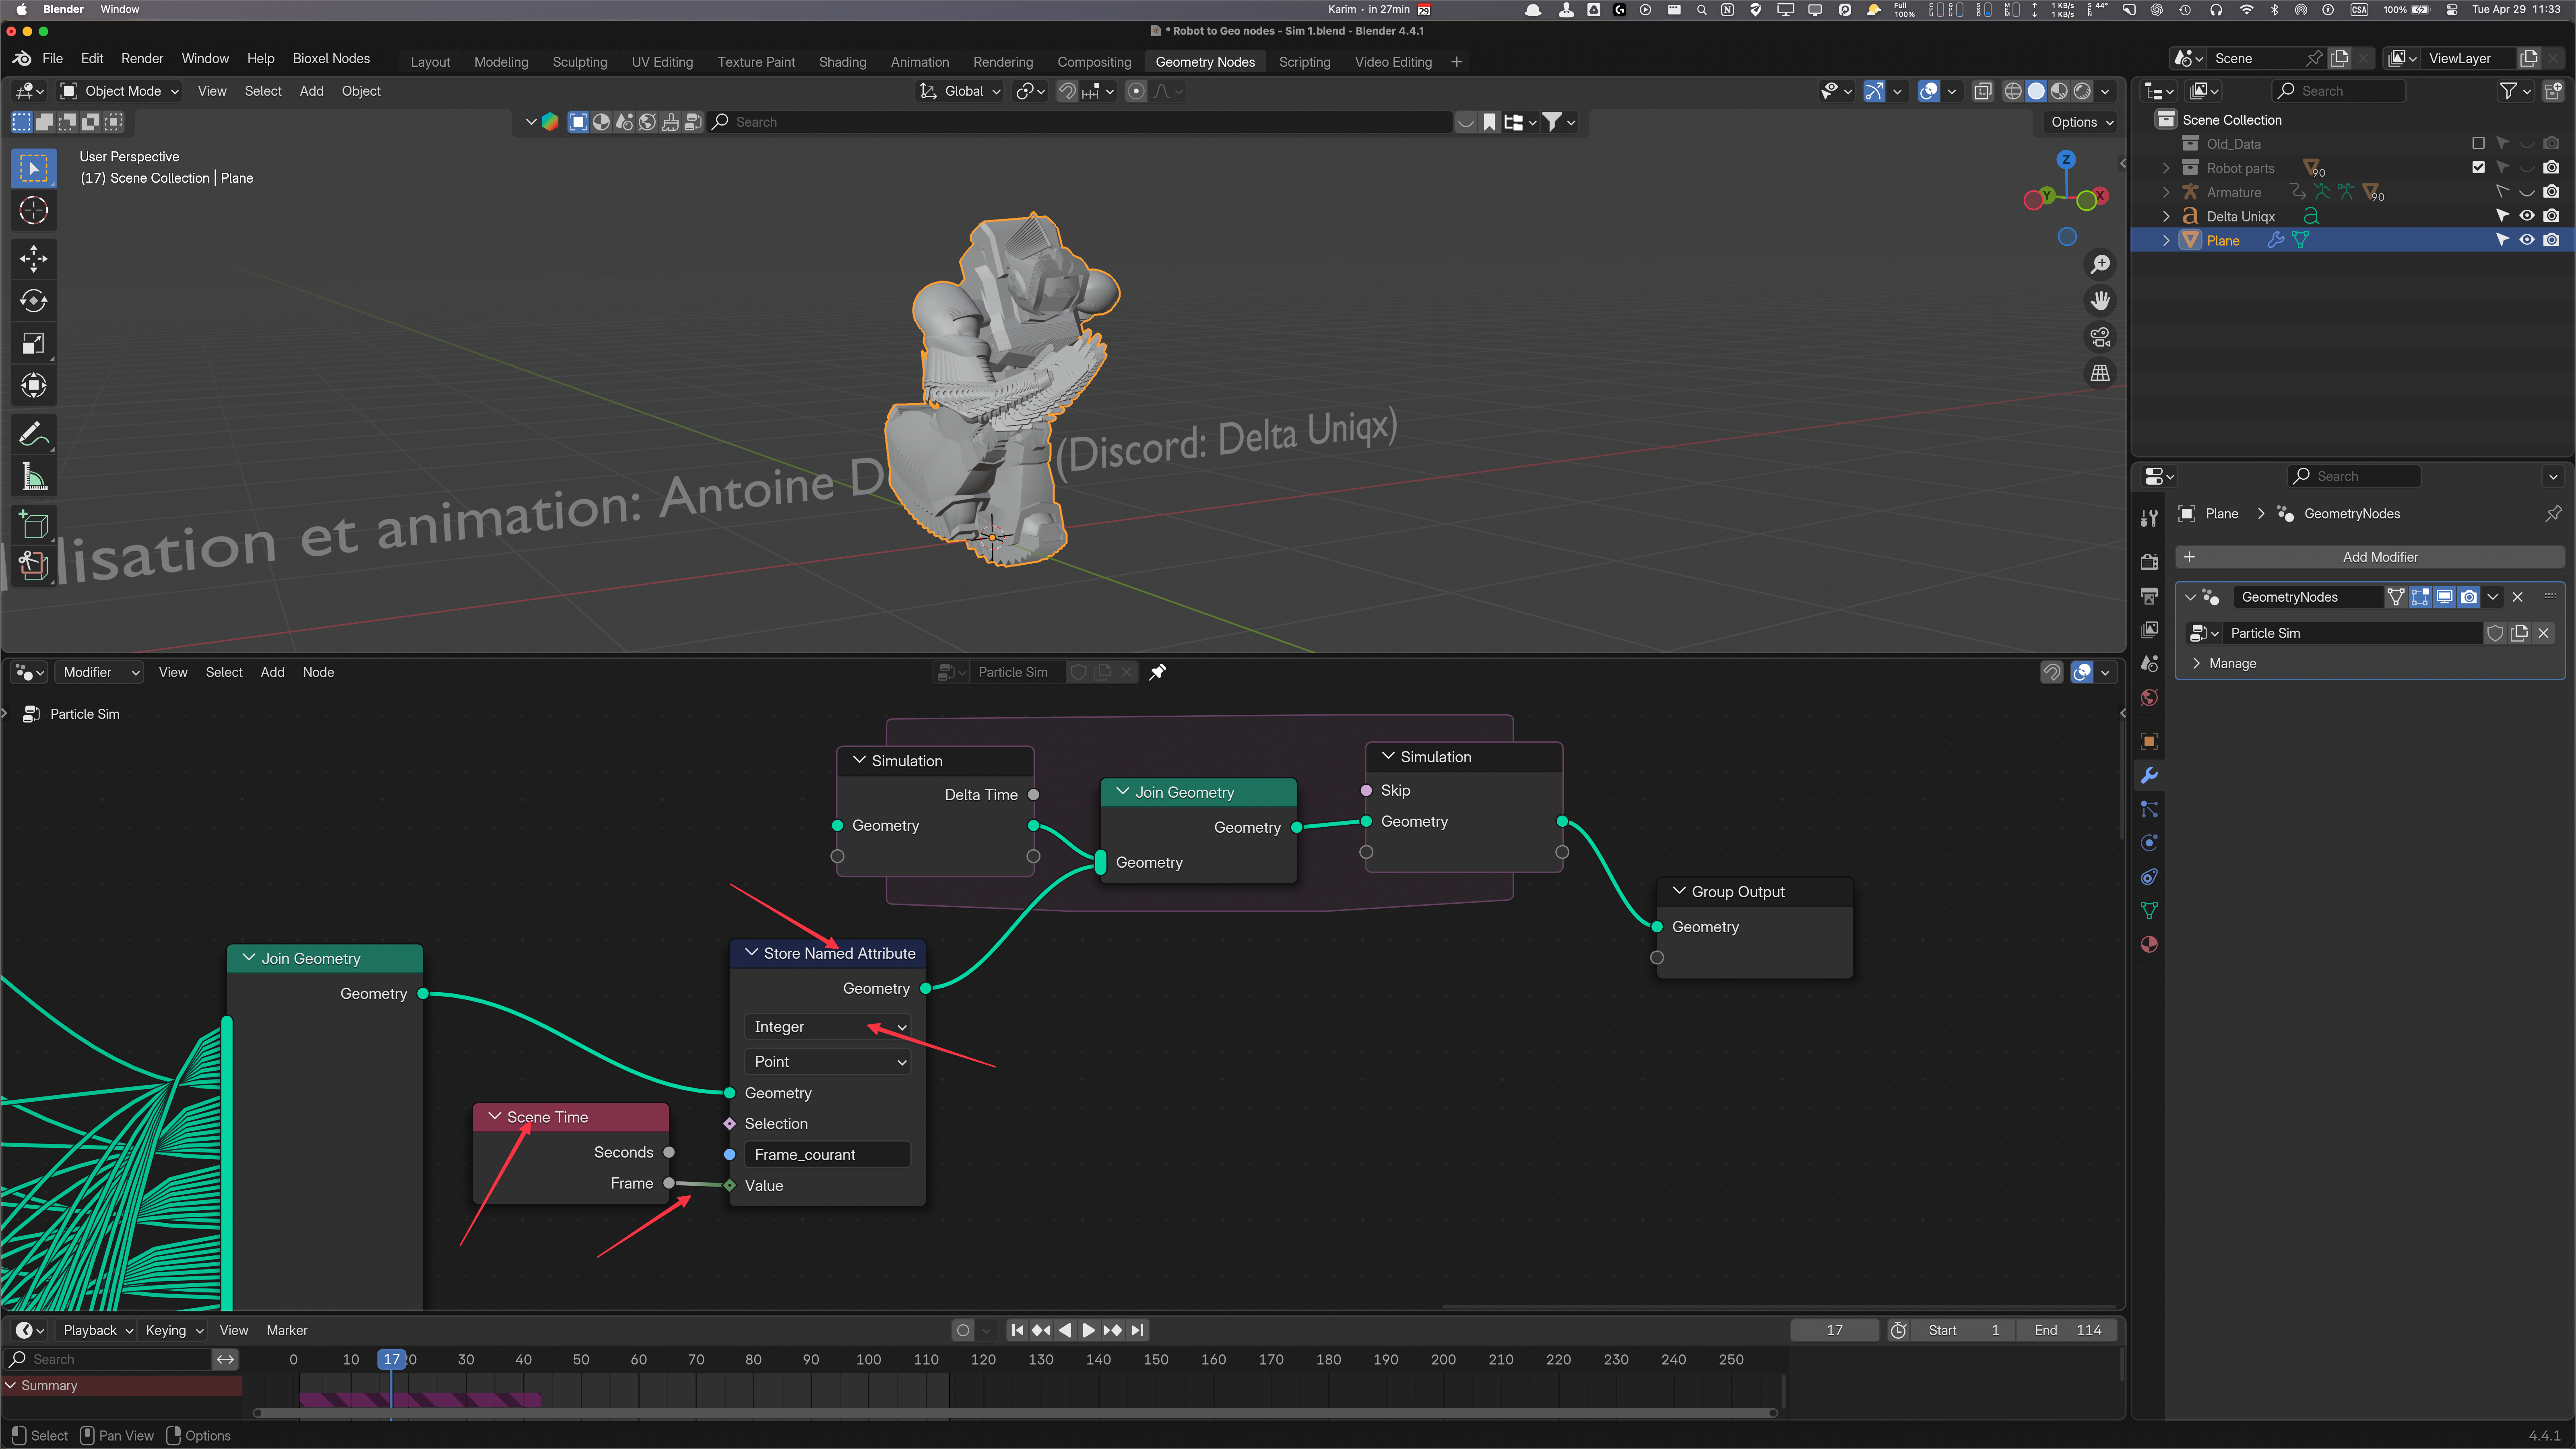Image resolution: width=2576 pixels, height=1449 pixels.
Task: Activate the Move tool
Action: 33,259
